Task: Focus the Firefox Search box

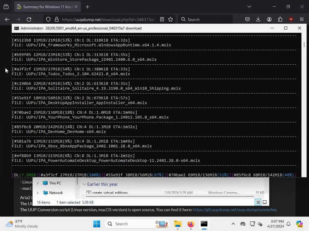Action: pos(205,20)
